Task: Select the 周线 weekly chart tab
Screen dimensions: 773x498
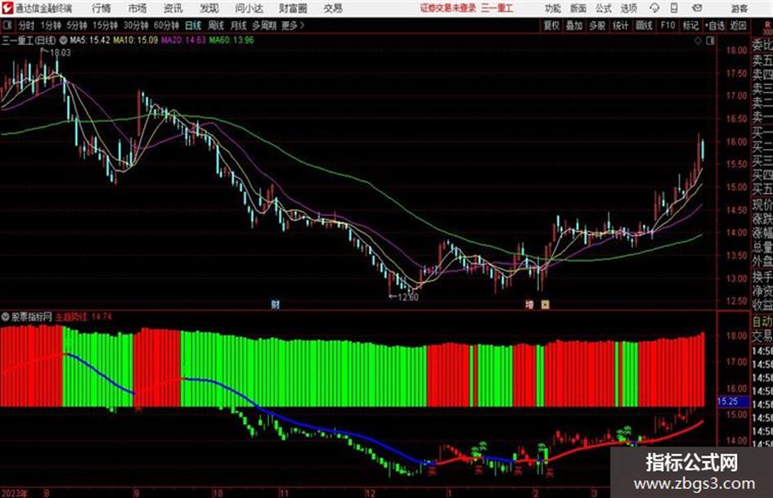Action: tap(216, 25)
